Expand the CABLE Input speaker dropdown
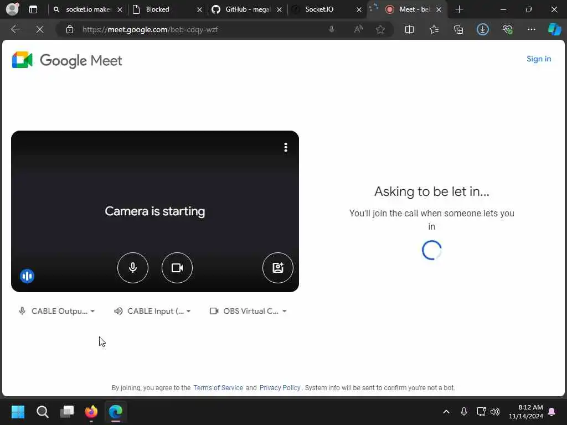The width and height of the screenshot is (567, 425). 152,311
